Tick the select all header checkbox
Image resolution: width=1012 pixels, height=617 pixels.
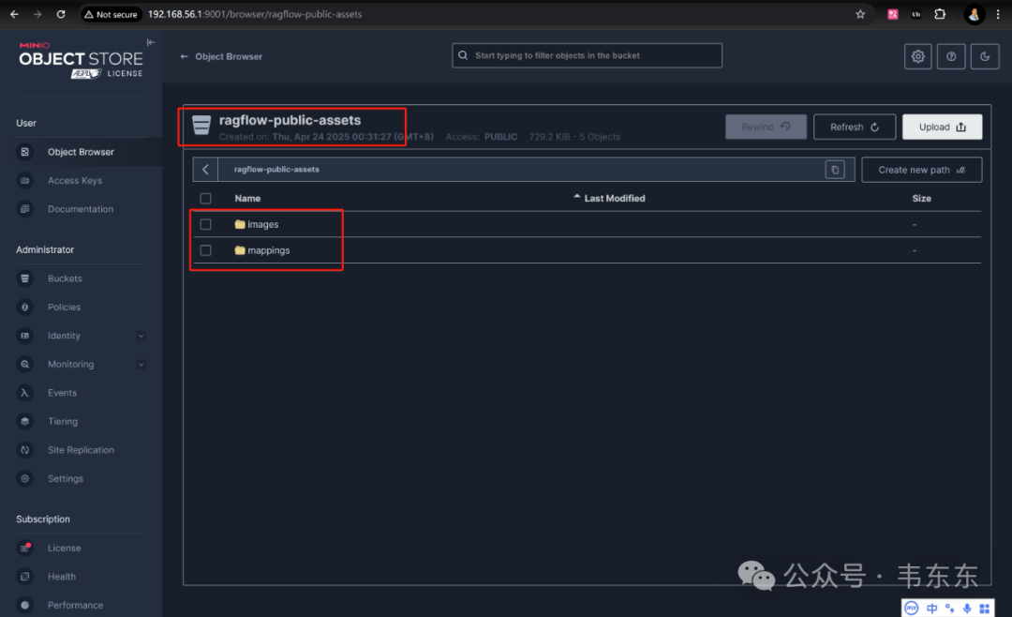point(206,199)
